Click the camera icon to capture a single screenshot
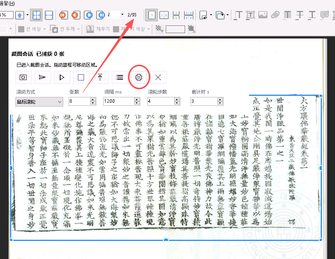The width and height of the screenshot is (335, 259). (x=23, y=77)
